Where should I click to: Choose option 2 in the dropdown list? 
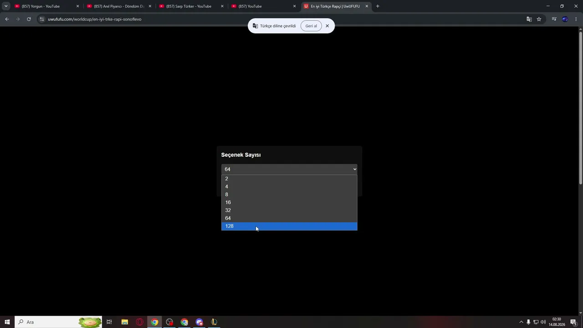[x=289, y=179]
